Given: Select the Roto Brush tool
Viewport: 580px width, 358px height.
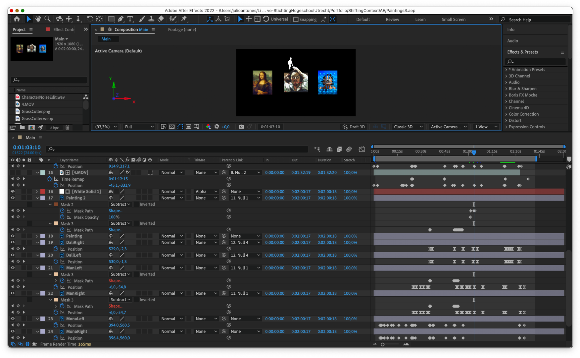Looking at the screenshot, I should [x=172, y=19].
